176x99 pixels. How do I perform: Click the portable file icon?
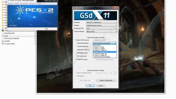(x=3, y=41)
